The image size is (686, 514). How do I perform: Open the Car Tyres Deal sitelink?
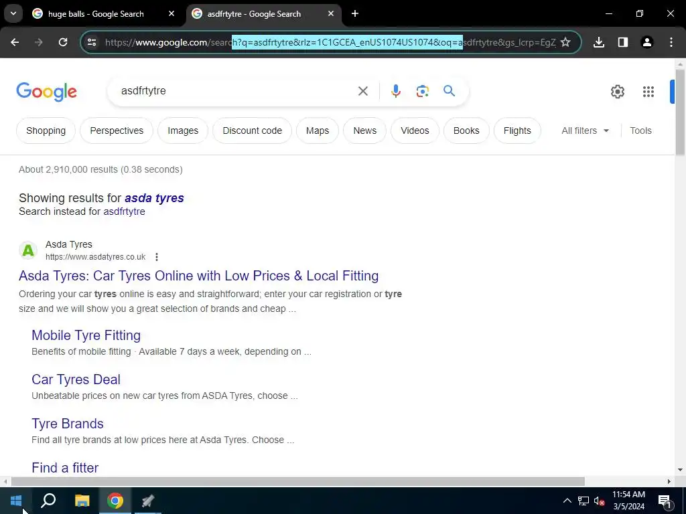click(x=76, y=379)
